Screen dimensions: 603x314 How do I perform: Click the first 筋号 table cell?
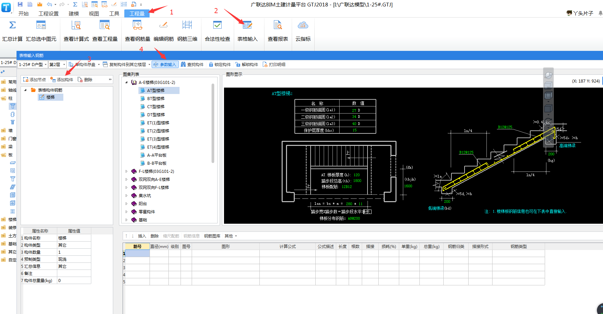click(x=137, y=253)
